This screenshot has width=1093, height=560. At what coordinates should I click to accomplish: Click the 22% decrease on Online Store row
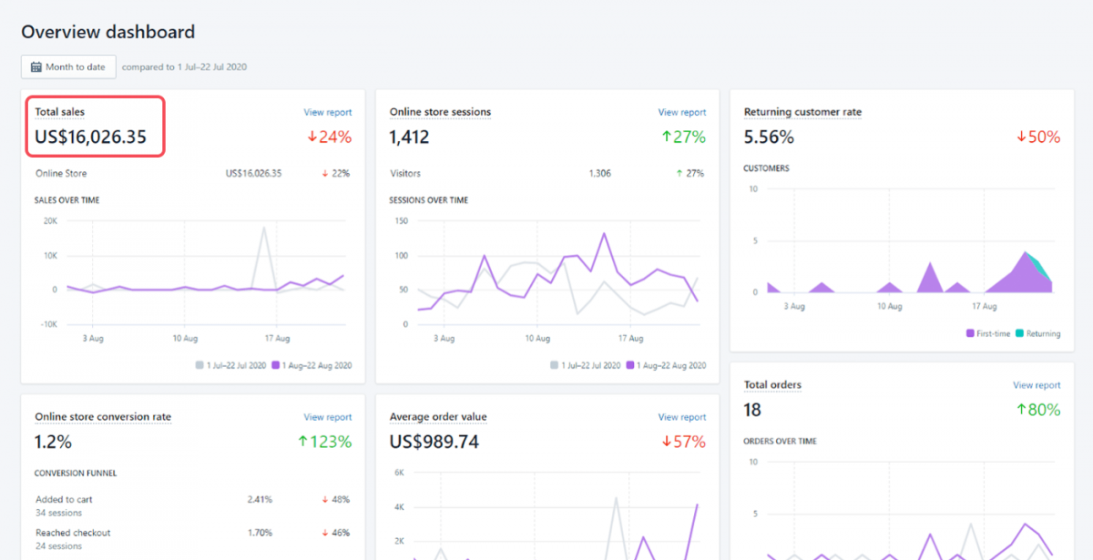[335, 173]
